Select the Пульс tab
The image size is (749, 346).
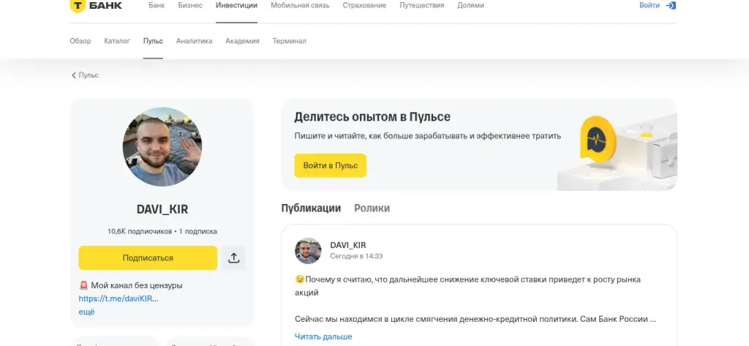(153, 41)
